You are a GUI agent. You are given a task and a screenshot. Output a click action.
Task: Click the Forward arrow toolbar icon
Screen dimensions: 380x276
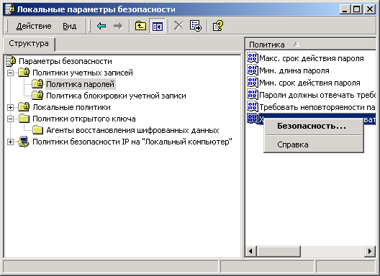click(x=118, y=26)
